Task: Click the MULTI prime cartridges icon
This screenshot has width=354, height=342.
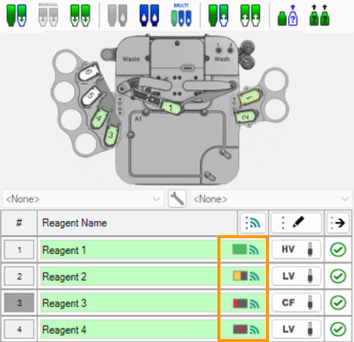Action: coord(181,15)
